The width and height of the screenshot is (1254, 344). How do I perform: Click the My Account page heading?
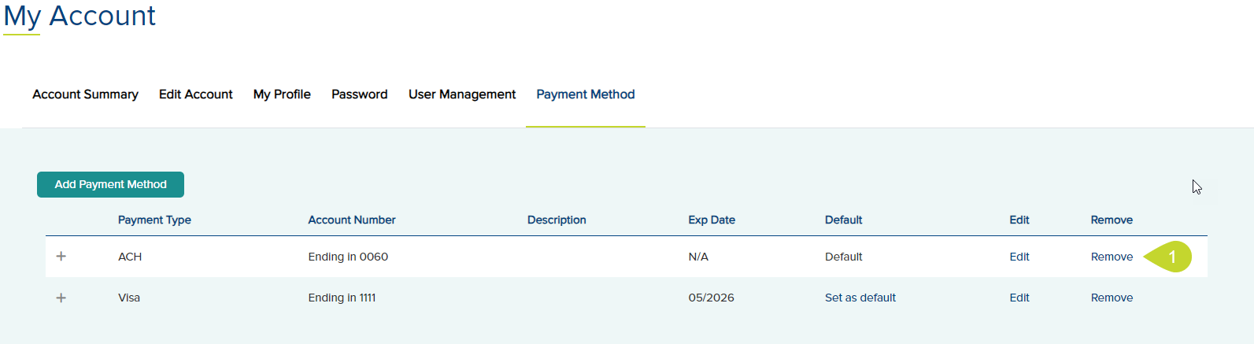[80, 16]
